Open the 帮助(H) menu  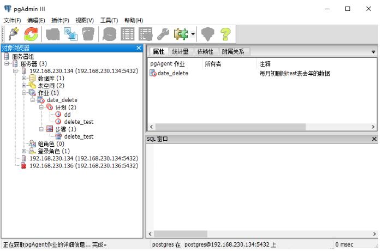pyautogui.click(x=134, y=21)
